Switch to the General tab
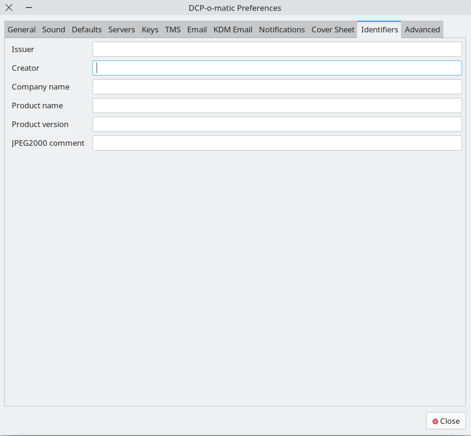 point(22,30)
